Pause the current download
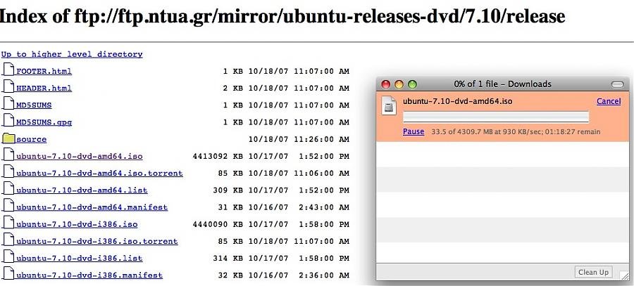This screenshot has height=286, width=634. [414, 131]
